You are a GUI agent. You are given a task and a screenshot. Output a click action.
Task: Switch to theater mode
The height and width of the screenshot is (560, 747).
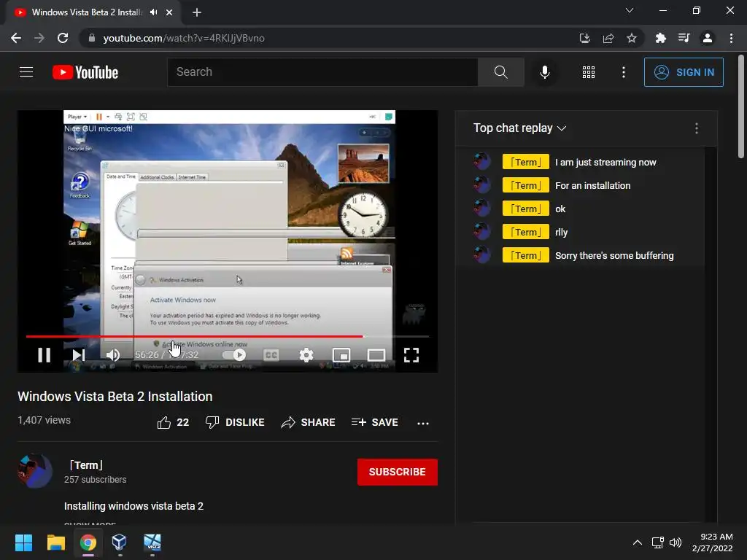pos(376,355)
